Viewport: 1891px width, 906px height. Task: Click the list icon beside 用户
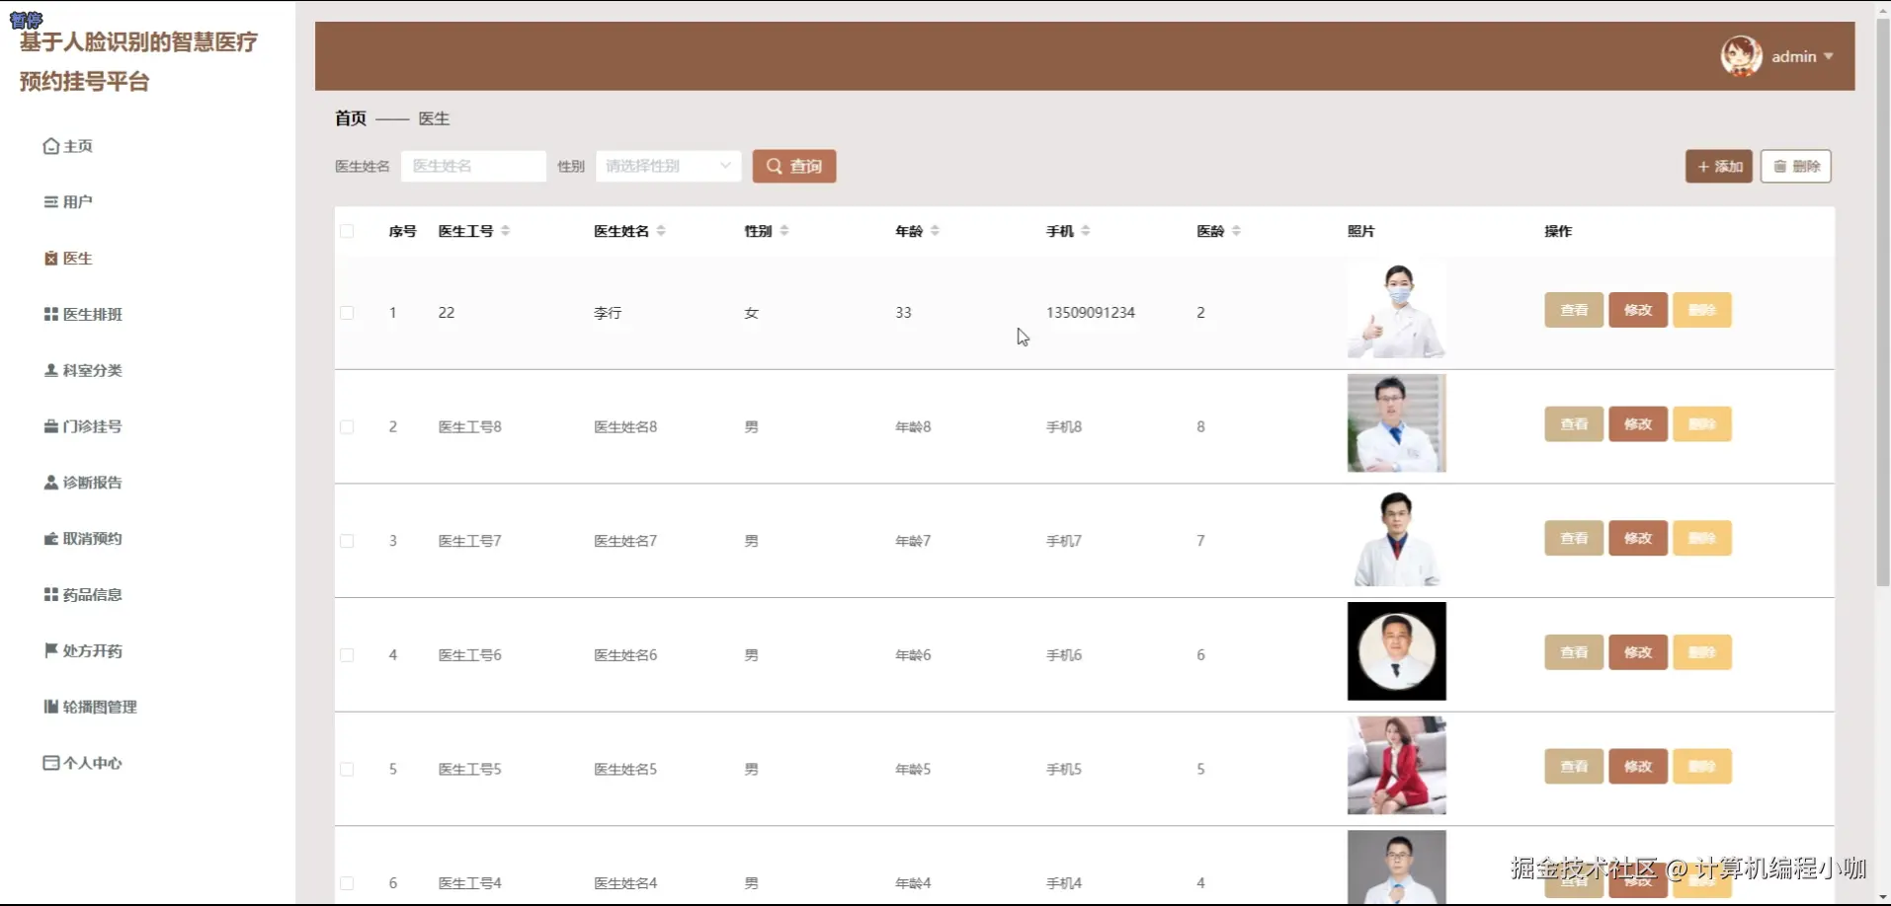tap(50, 202)
